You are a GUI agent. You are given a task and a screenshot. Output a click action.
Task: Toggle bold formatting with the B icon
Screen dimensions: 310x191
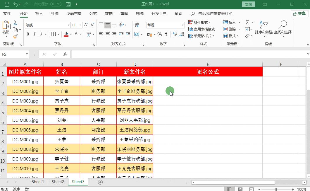27,34
